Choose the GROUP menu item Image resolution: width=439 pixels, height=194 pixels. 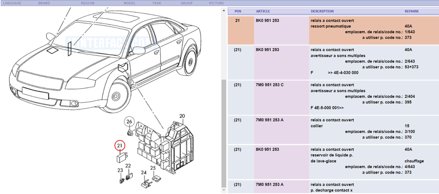187,3
